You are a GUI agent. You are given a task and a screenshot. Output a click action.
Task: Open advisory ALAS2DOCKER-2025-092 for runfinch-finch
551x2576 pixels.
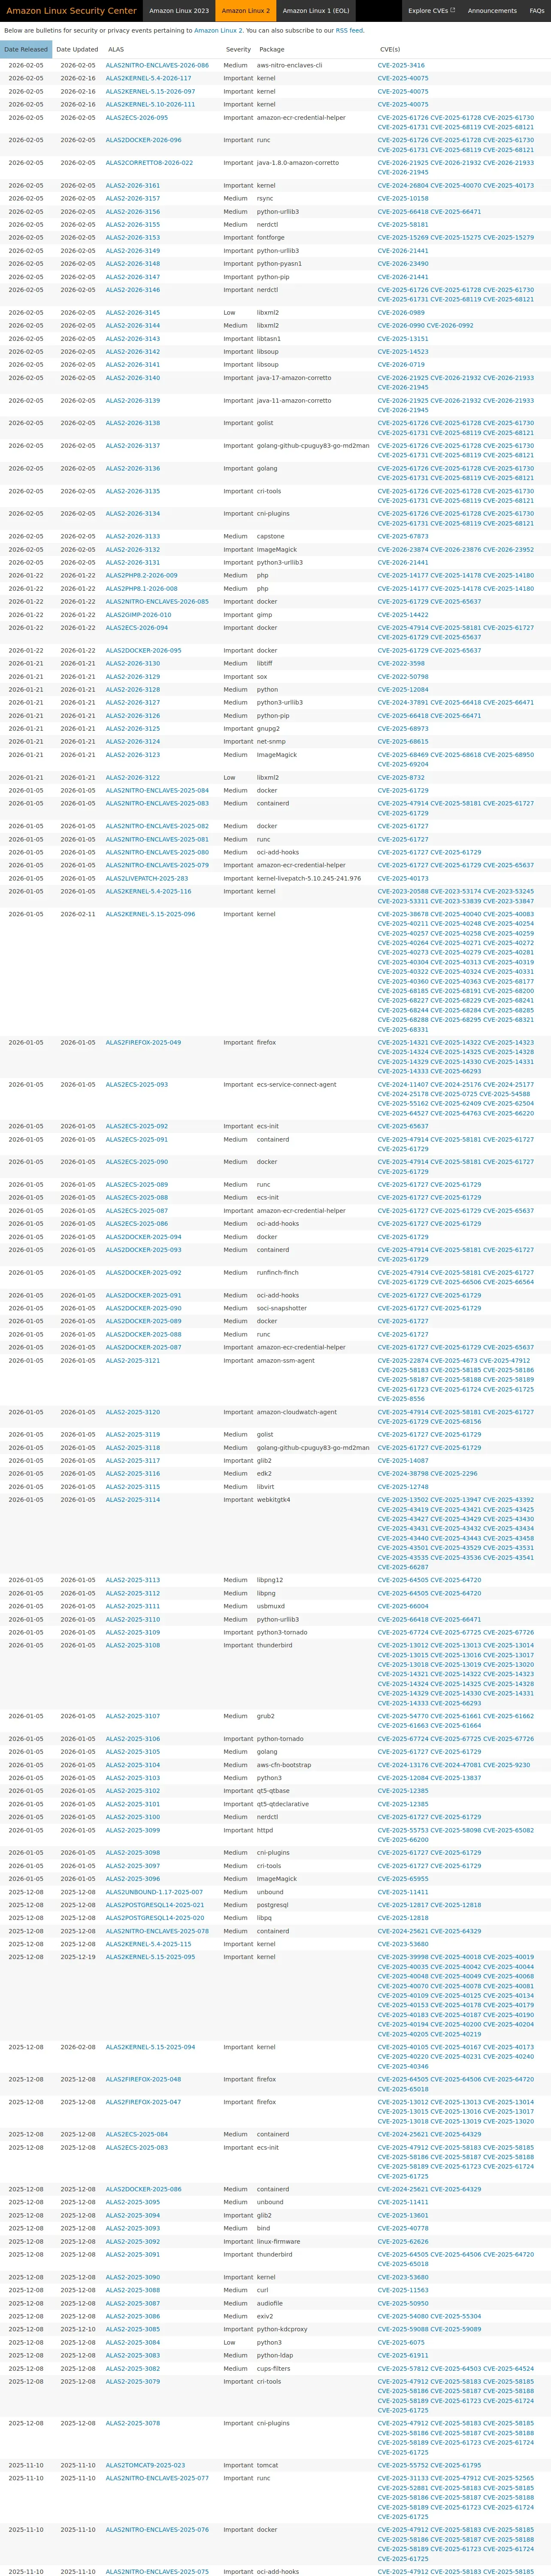144,1273
